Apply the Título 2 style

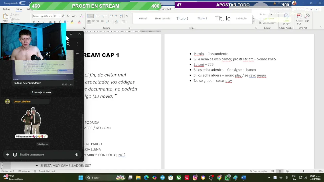(x=202, y=18)
